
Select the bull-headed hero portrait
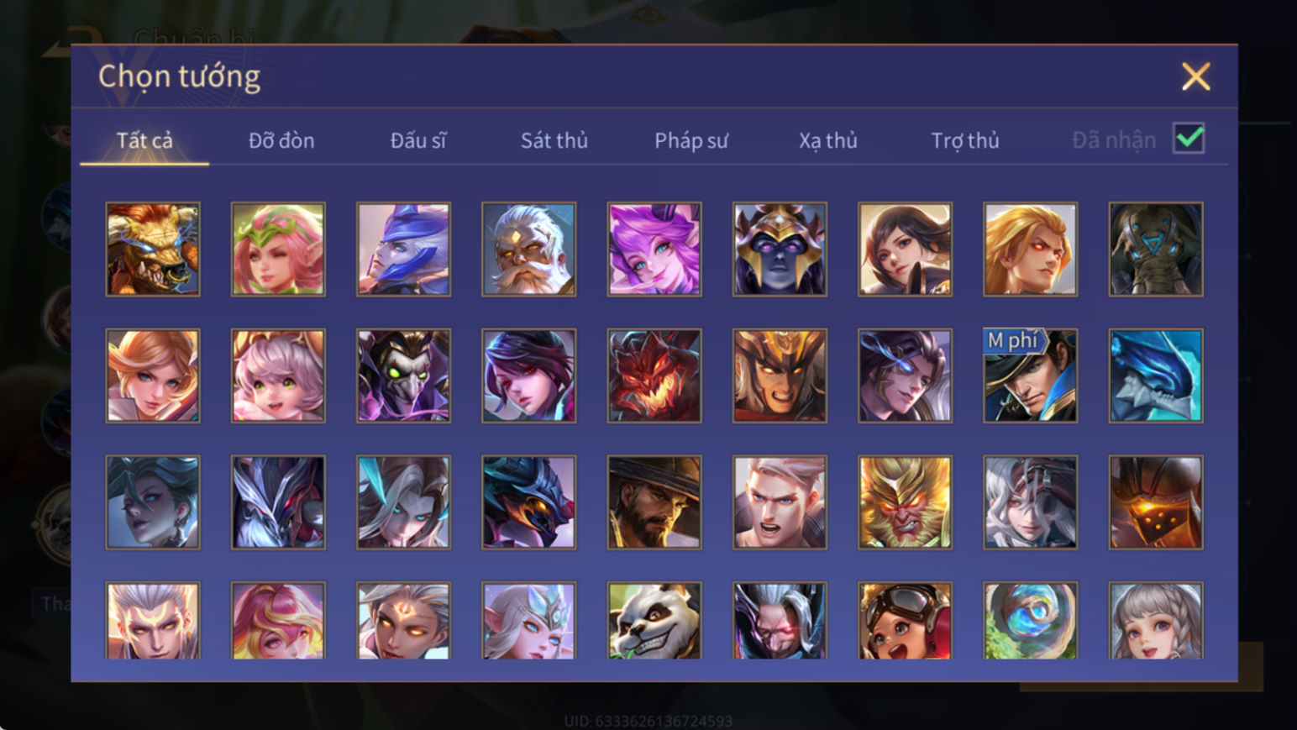point(153,249)
